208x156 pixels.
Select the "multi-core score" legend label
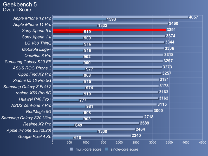(88, 149)
